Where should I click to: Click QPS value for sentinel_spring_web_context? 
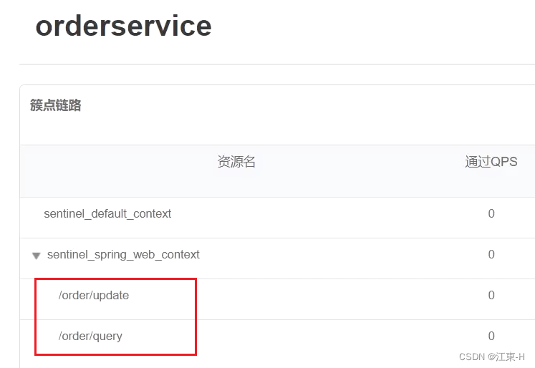click(x=491, y=254)
